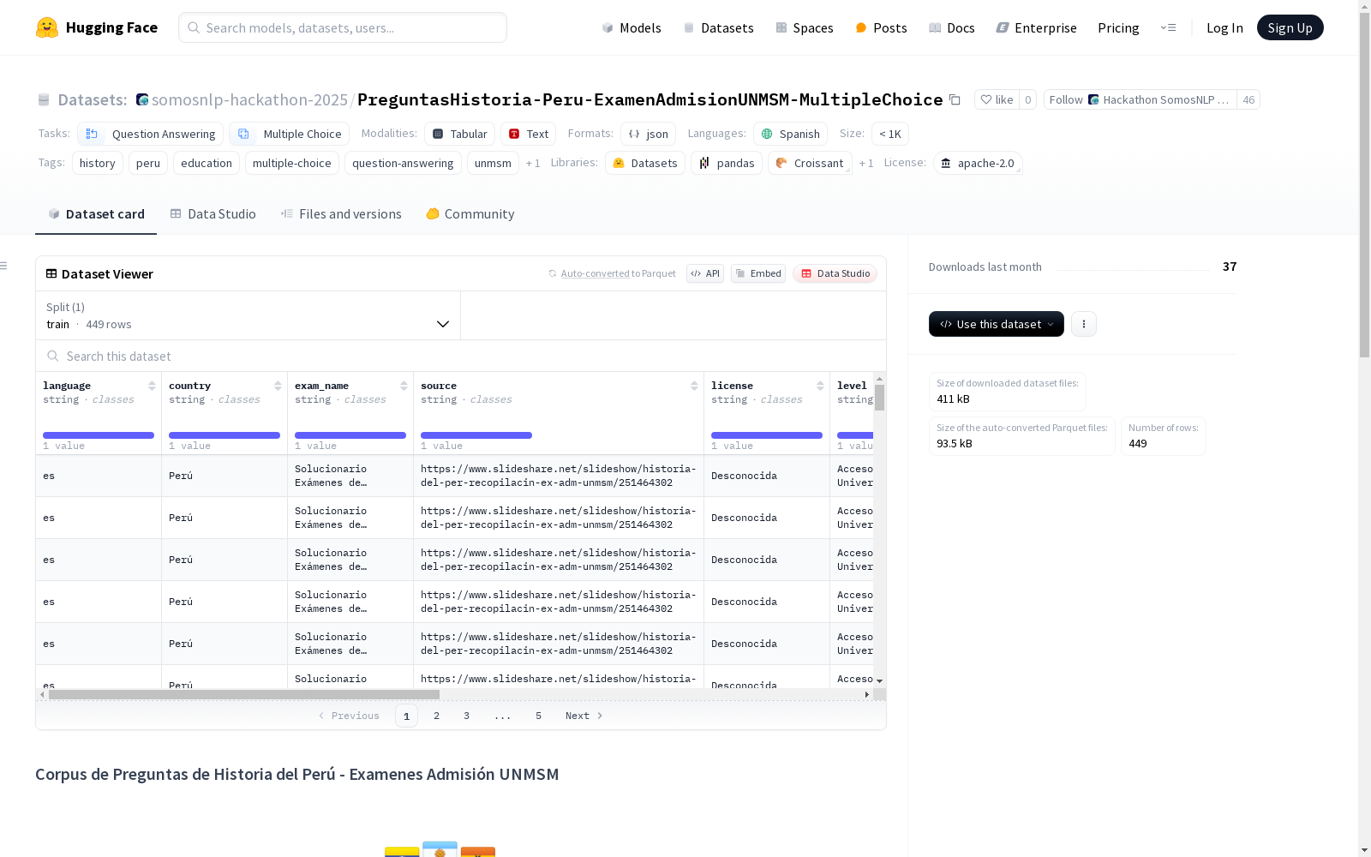
Task: Open the red Data Studio button
Action: [835, 273]
